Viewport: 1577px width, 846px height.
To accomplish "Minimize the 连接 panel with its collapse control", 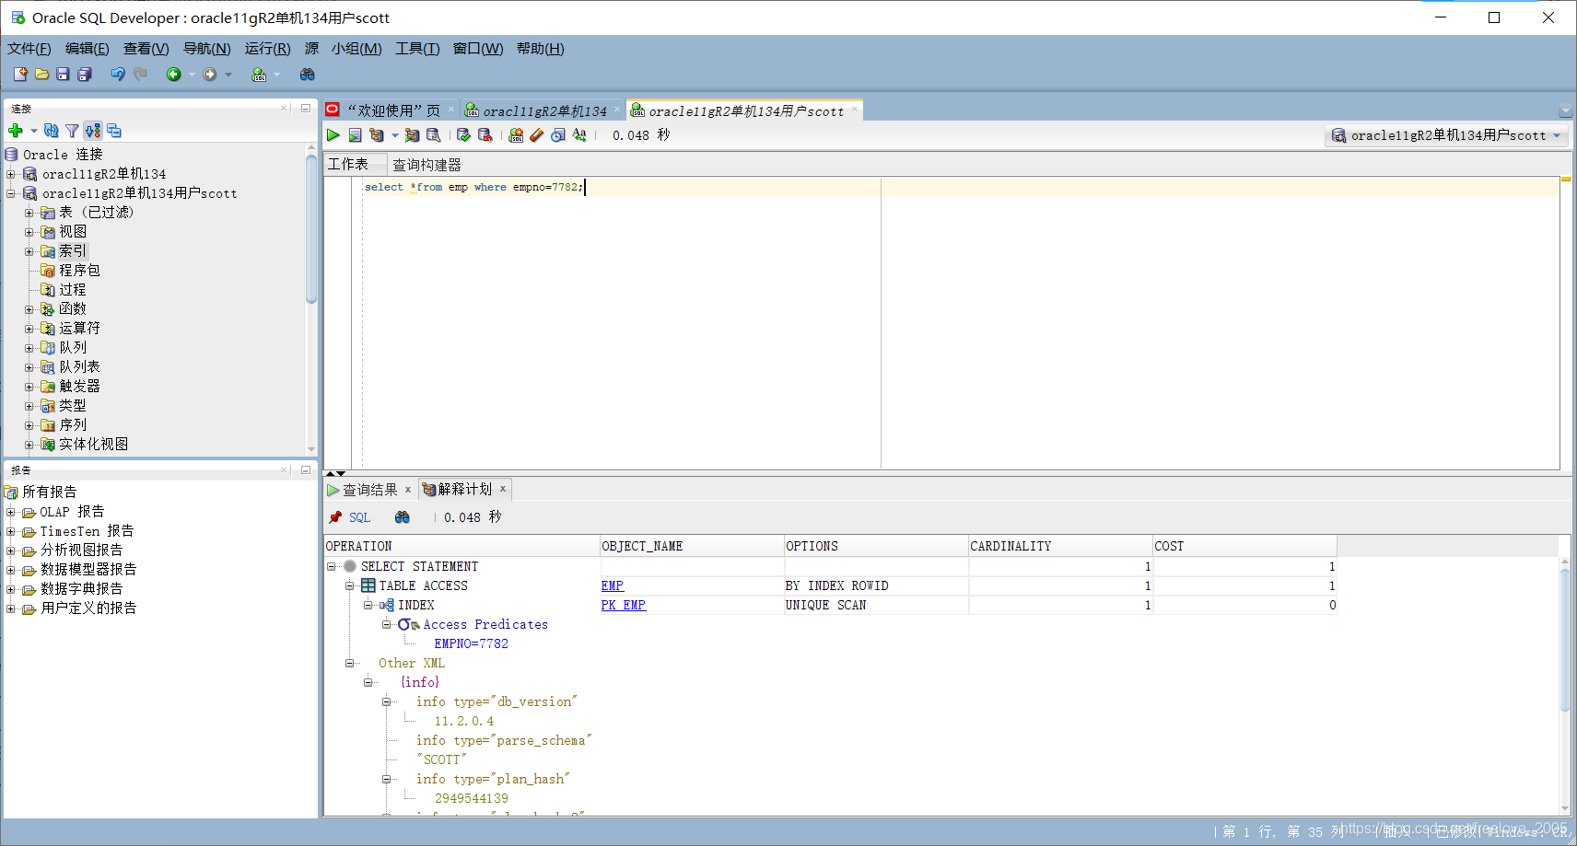I will 305,108.
